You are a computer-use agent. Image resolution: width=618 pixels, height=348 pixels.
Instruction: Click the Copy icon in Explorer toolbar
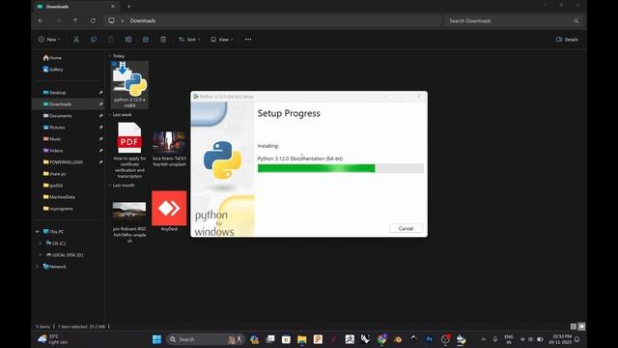[94, 40]
